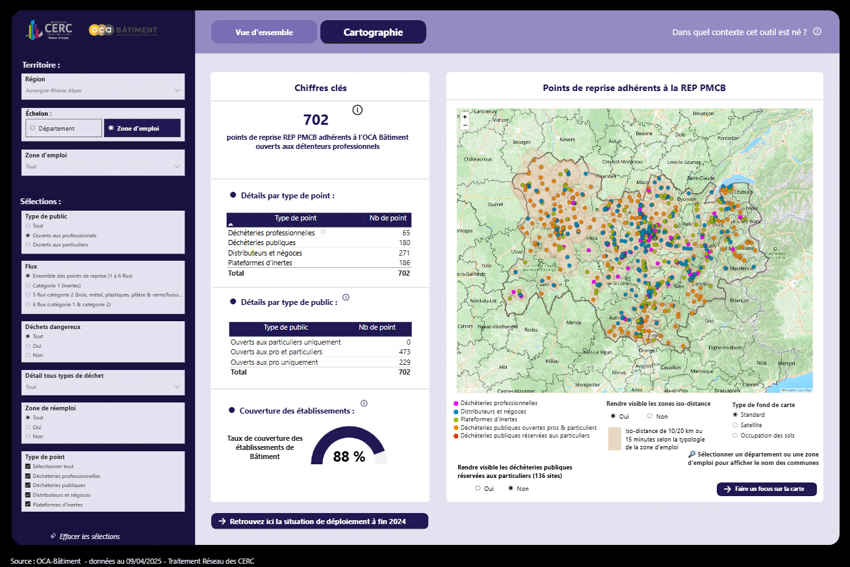Click info icon beside Détails par type de public
The height and width of the screenshot is (567, 850).
346,297
